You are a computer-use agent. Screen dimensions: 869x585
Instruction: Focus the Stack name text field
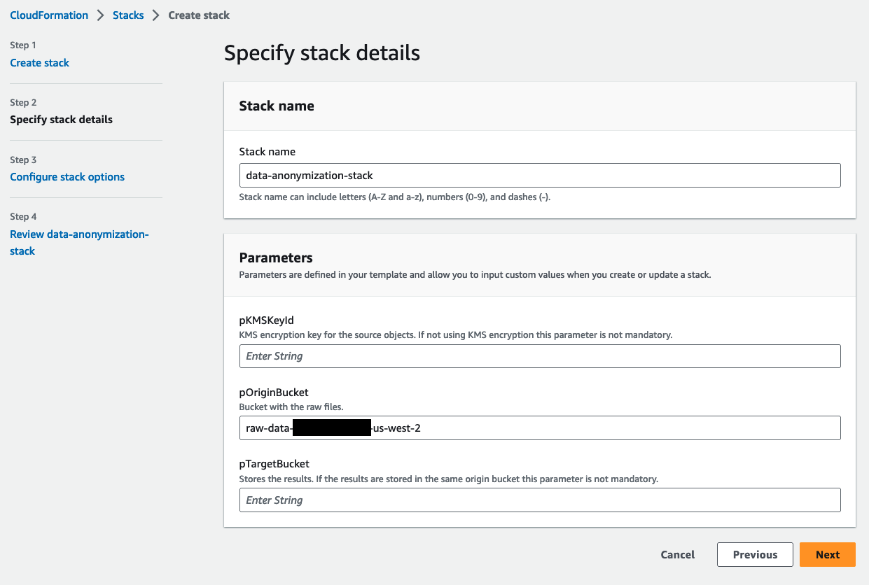point(539,176)
